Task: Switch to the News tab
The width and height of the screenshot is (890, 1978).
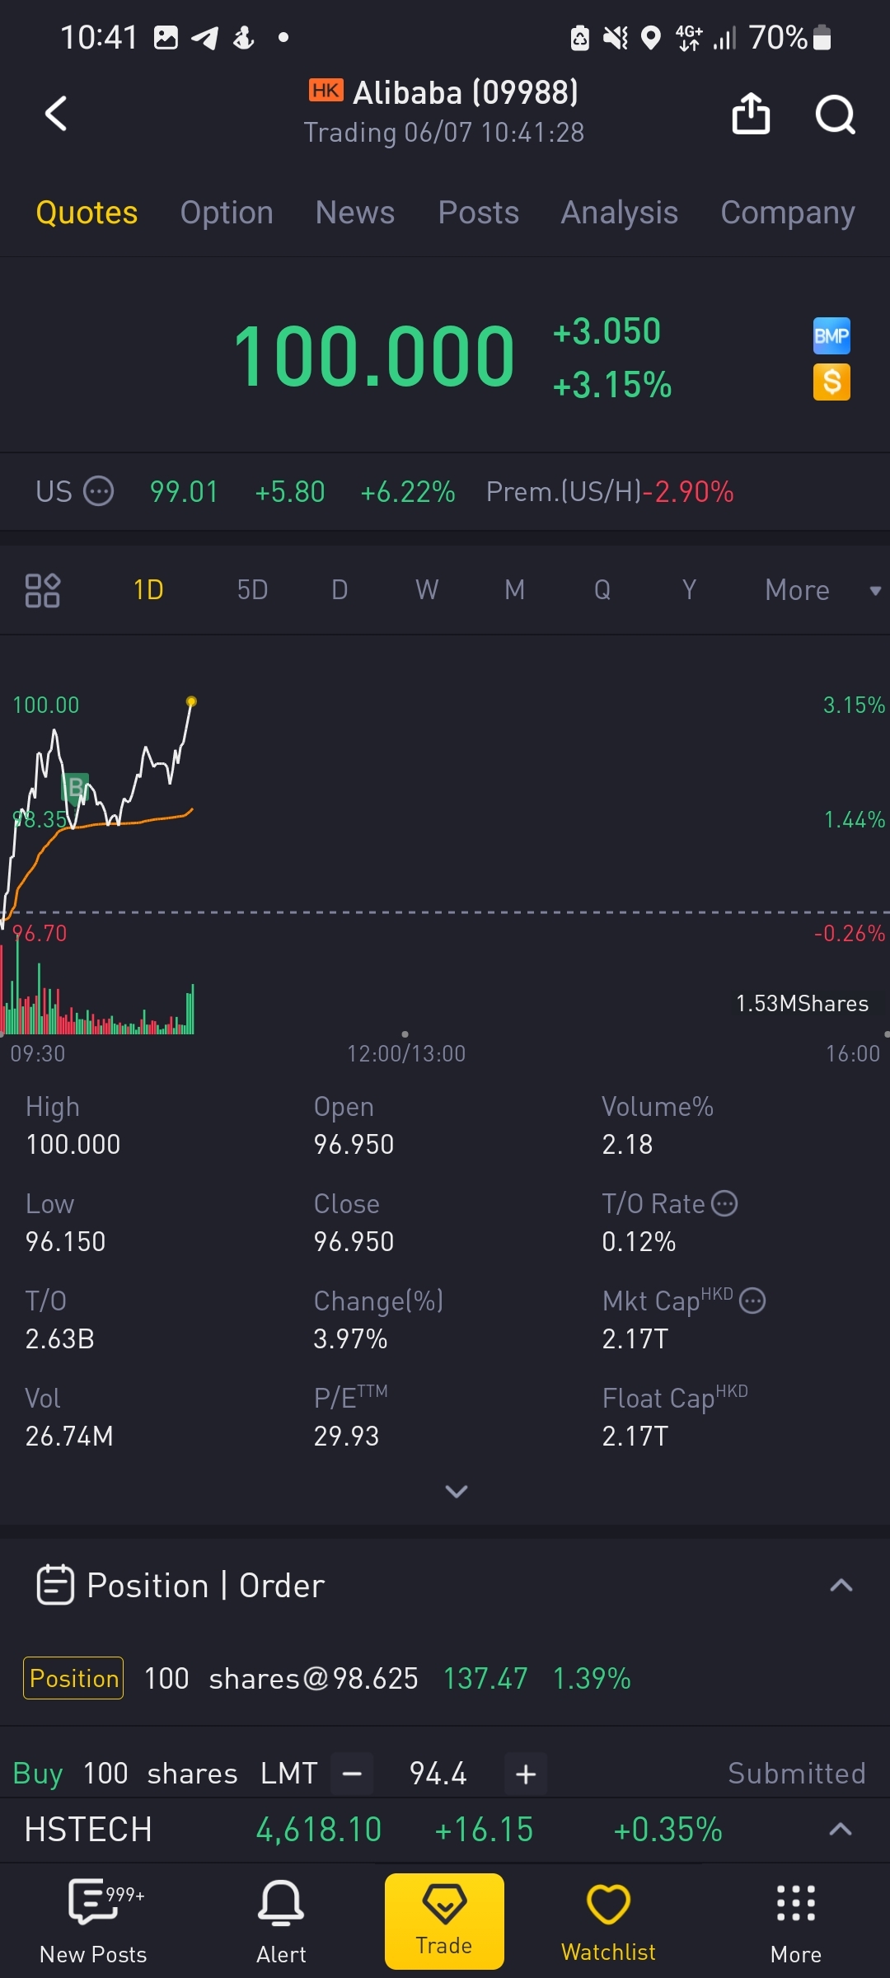Action: click(355, 213)
